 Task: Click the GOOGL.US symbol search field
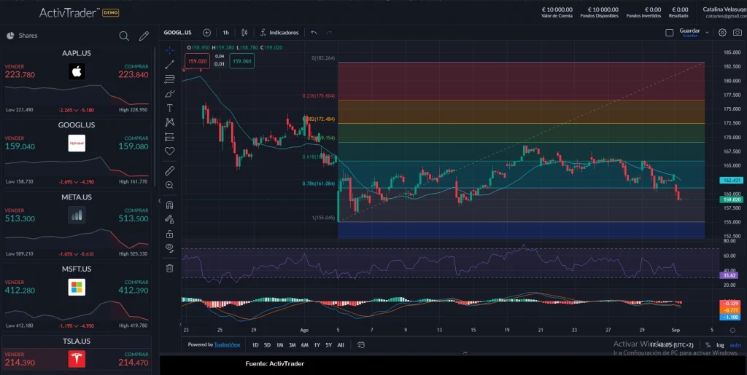coord(178,33)
